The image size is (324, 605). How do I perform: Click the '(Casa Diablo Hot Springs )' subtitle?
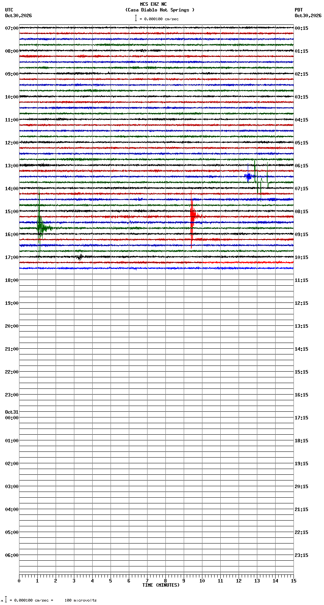point(160,10)
